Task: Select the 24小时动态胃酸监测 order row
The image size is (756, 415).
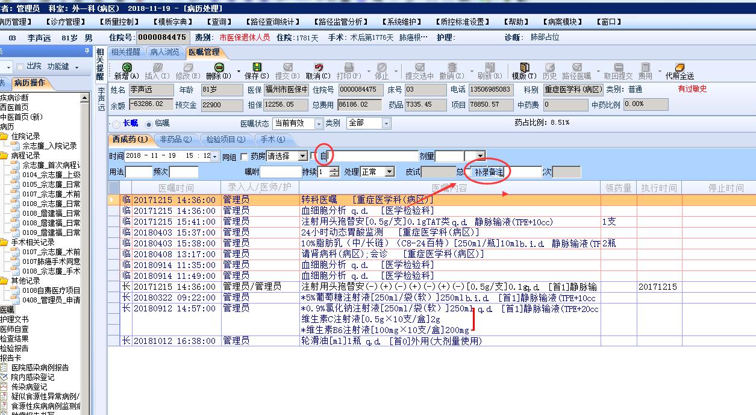Action: click(431, 232)
